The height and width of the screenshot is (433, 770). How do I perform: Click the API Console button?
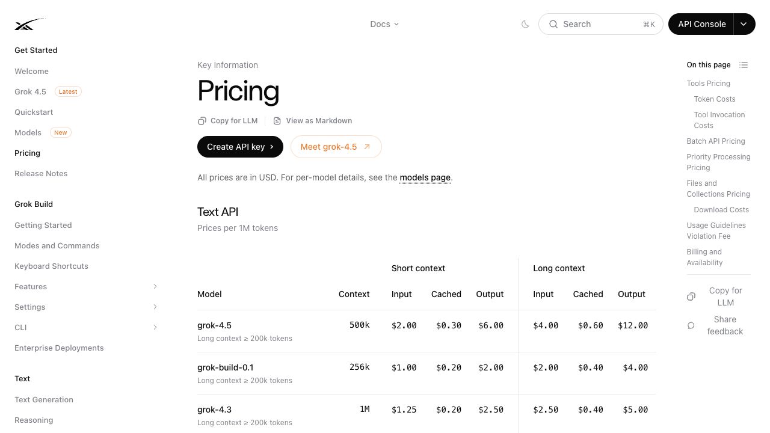pyautogui.click(x=701, y=24)
